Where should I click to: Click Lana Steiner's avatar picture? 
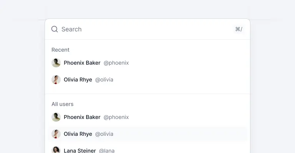[56, 150]
